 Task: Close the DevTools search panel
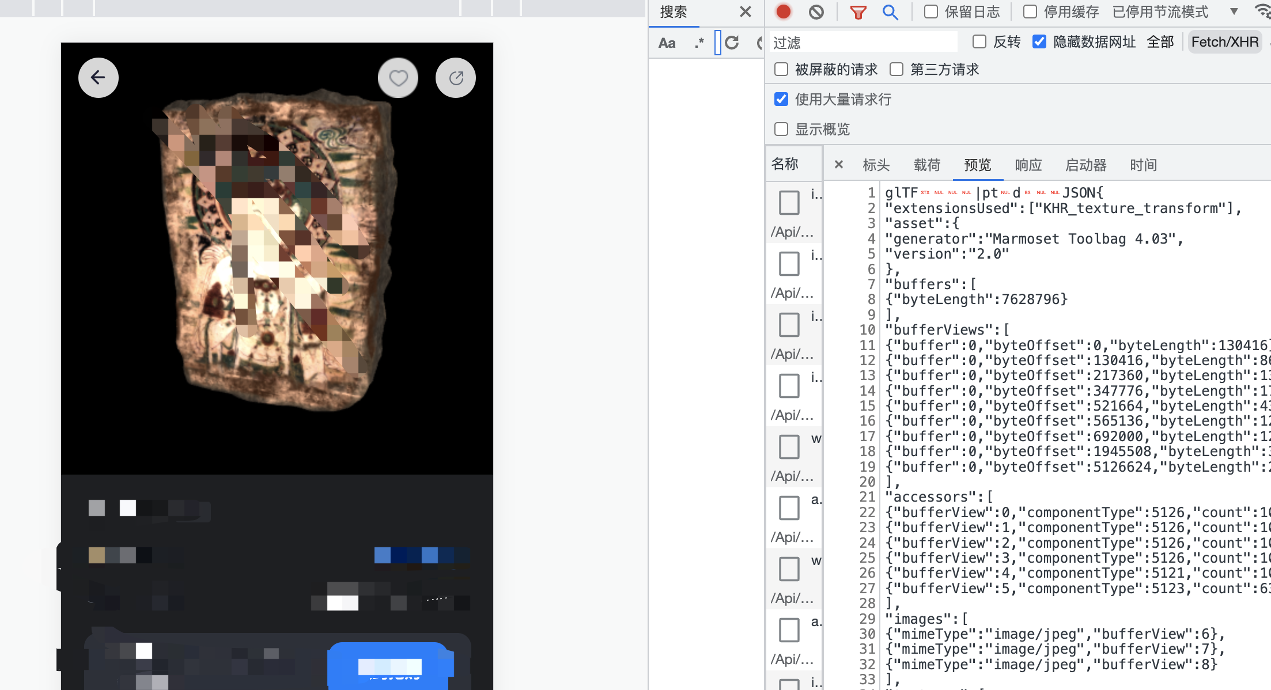[746, 12]
